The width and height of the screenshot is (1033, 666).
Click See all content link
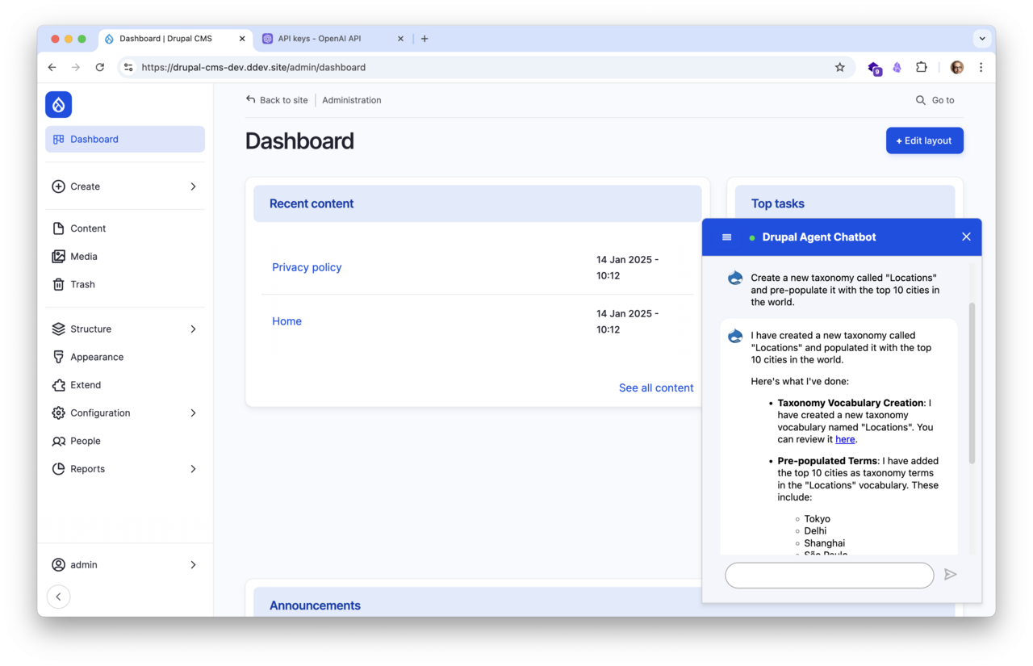tap(656, 388)
